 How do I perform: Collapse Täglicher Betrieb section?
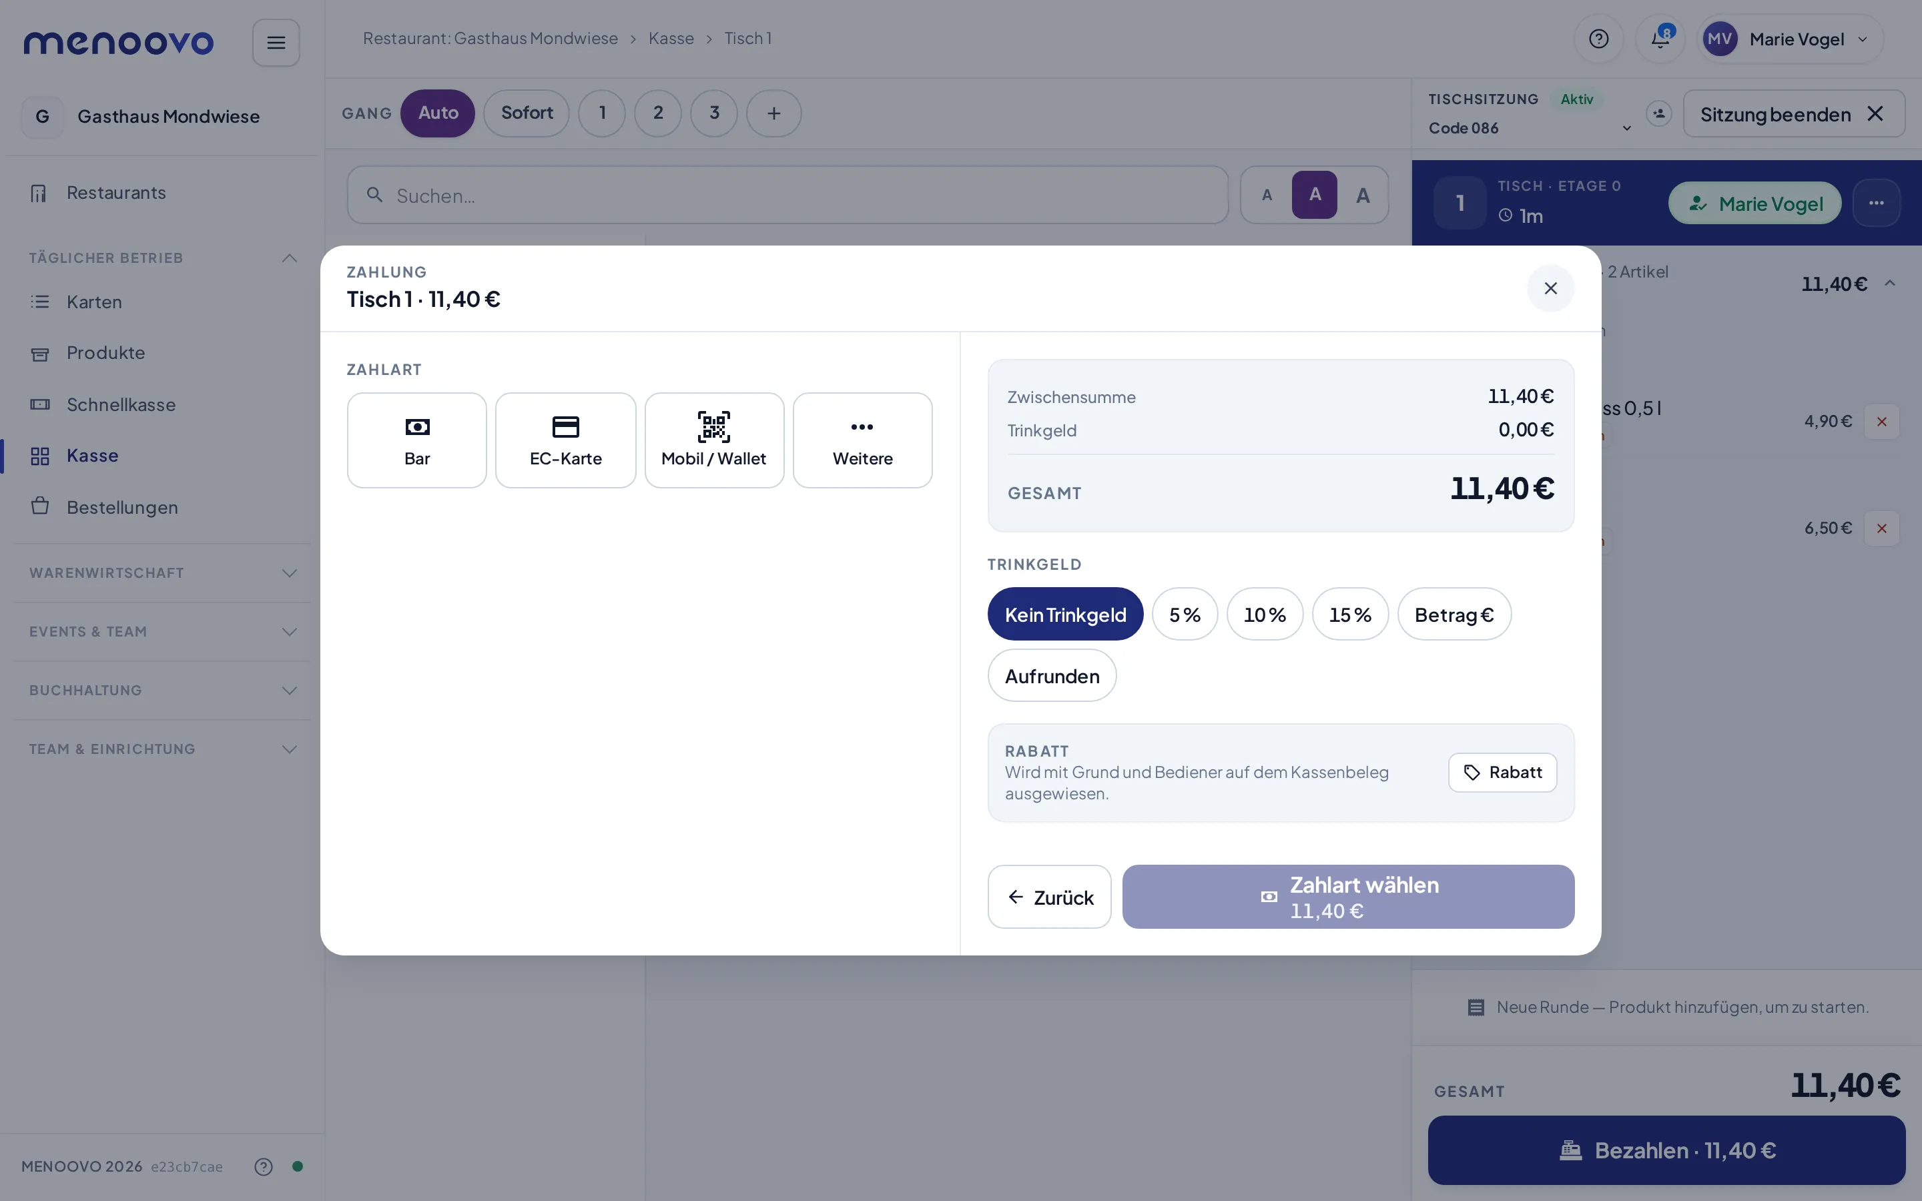pyautogui.click(x=162, y=258)
